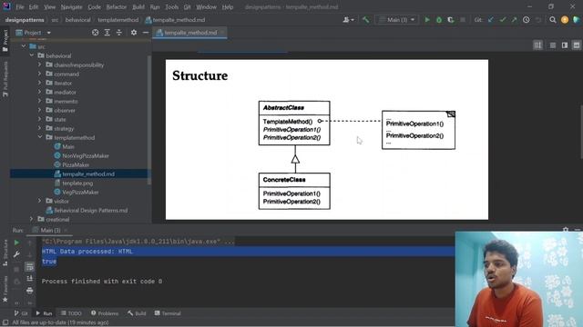Expand the visitor folder
The height and width of the screenshot is (327, 583).
[x=40, y=201]
